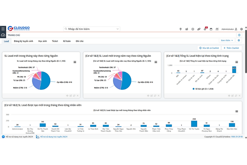Screen dimensions: 247x165
Task: Open first pie chart's hamburger menu
Action: tap(75, 62)
